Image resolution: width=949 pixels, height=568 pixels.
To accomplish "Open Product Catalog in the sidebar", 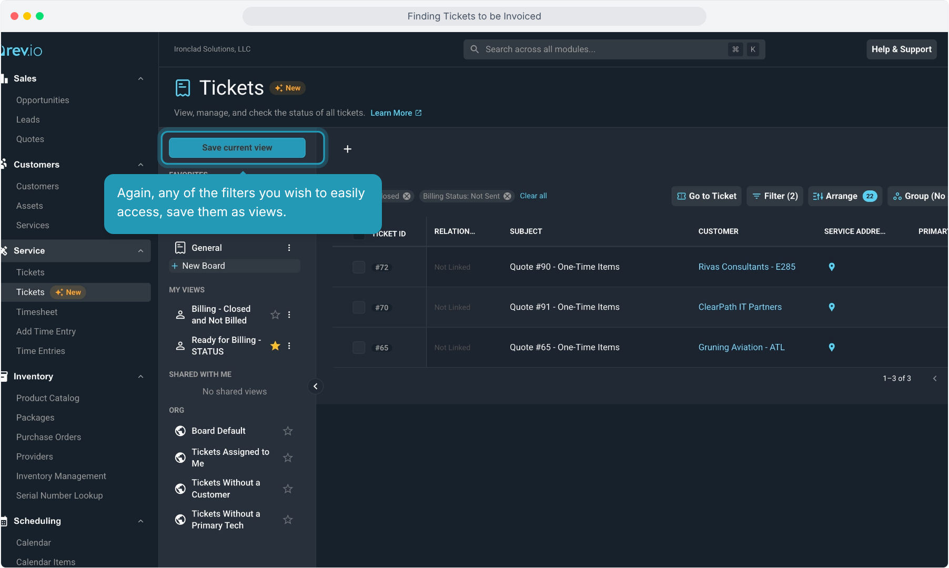I will point(48,398).
